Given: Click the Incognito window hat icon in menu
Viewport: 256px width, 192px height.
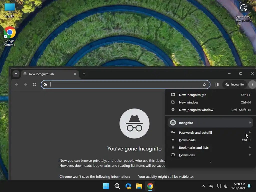Looking at the screenshot, I should coord(173,110).
